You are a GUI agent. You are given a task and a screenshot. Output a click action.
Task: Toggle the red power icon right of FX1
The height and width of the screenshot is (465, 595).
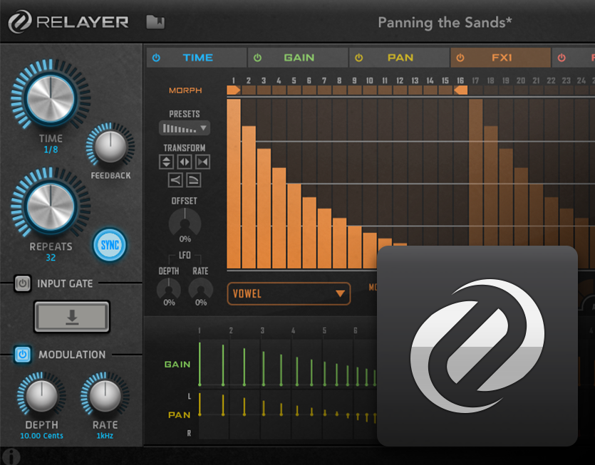tap(562, 58)
